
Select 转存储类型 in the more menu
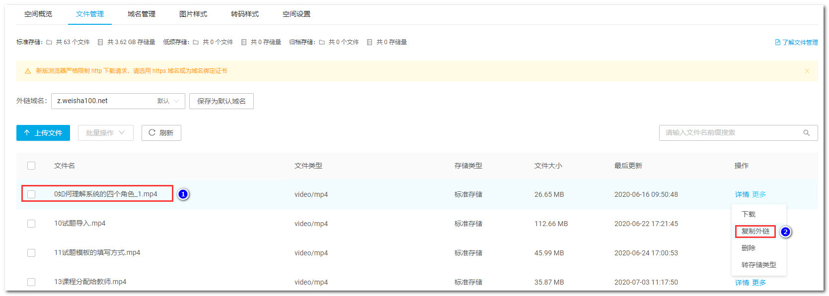pos(758,265)
